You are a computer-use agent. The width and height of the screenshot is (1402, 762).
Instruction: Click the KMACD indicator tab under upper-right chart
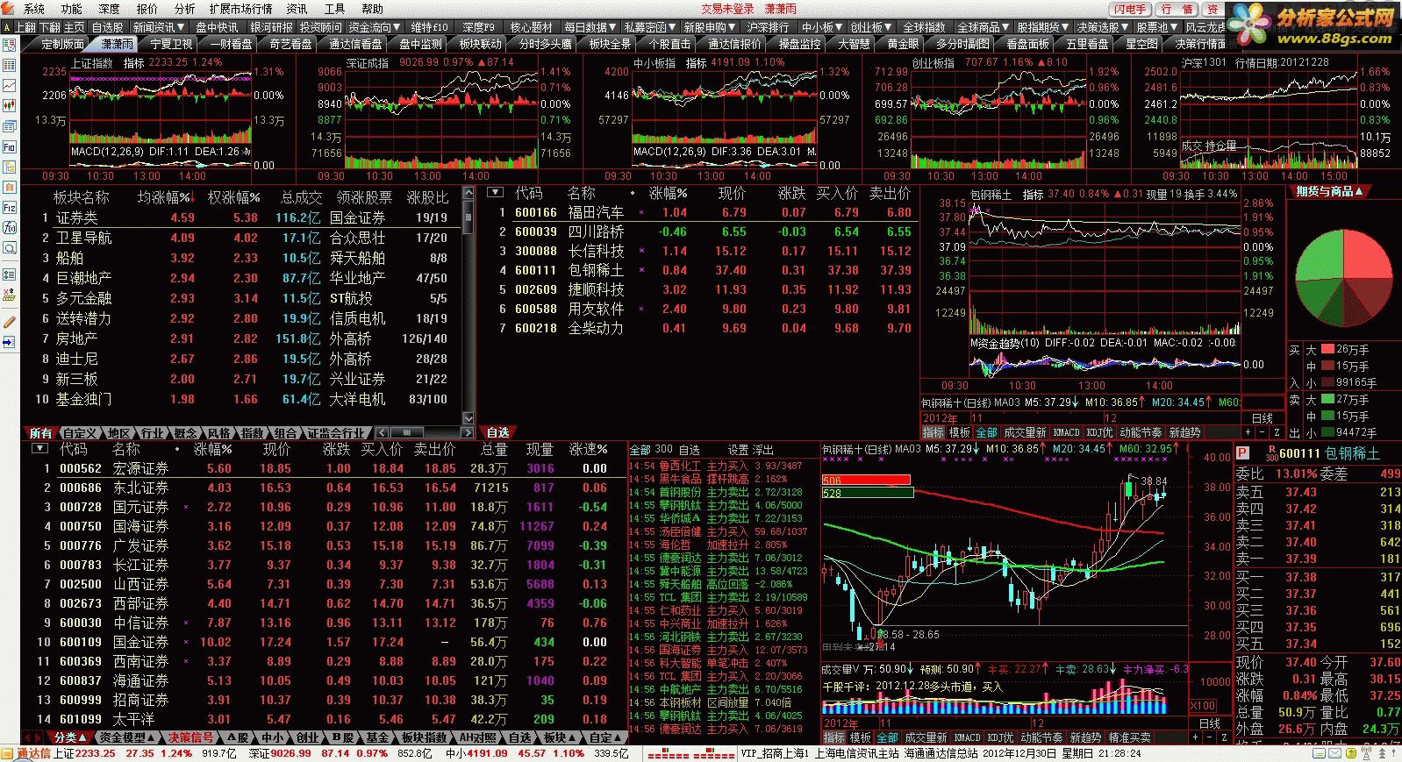click(1066, 432)
